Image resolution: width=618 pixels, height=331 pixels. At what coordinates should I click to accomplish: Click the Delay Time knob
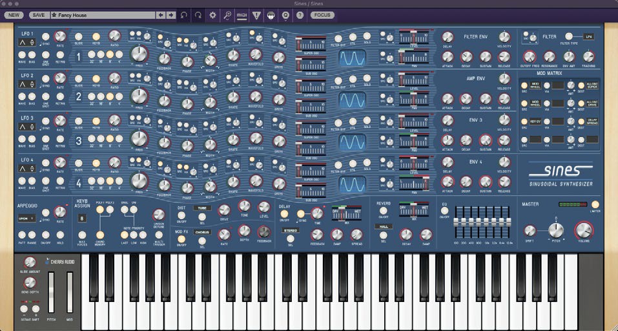317,213
